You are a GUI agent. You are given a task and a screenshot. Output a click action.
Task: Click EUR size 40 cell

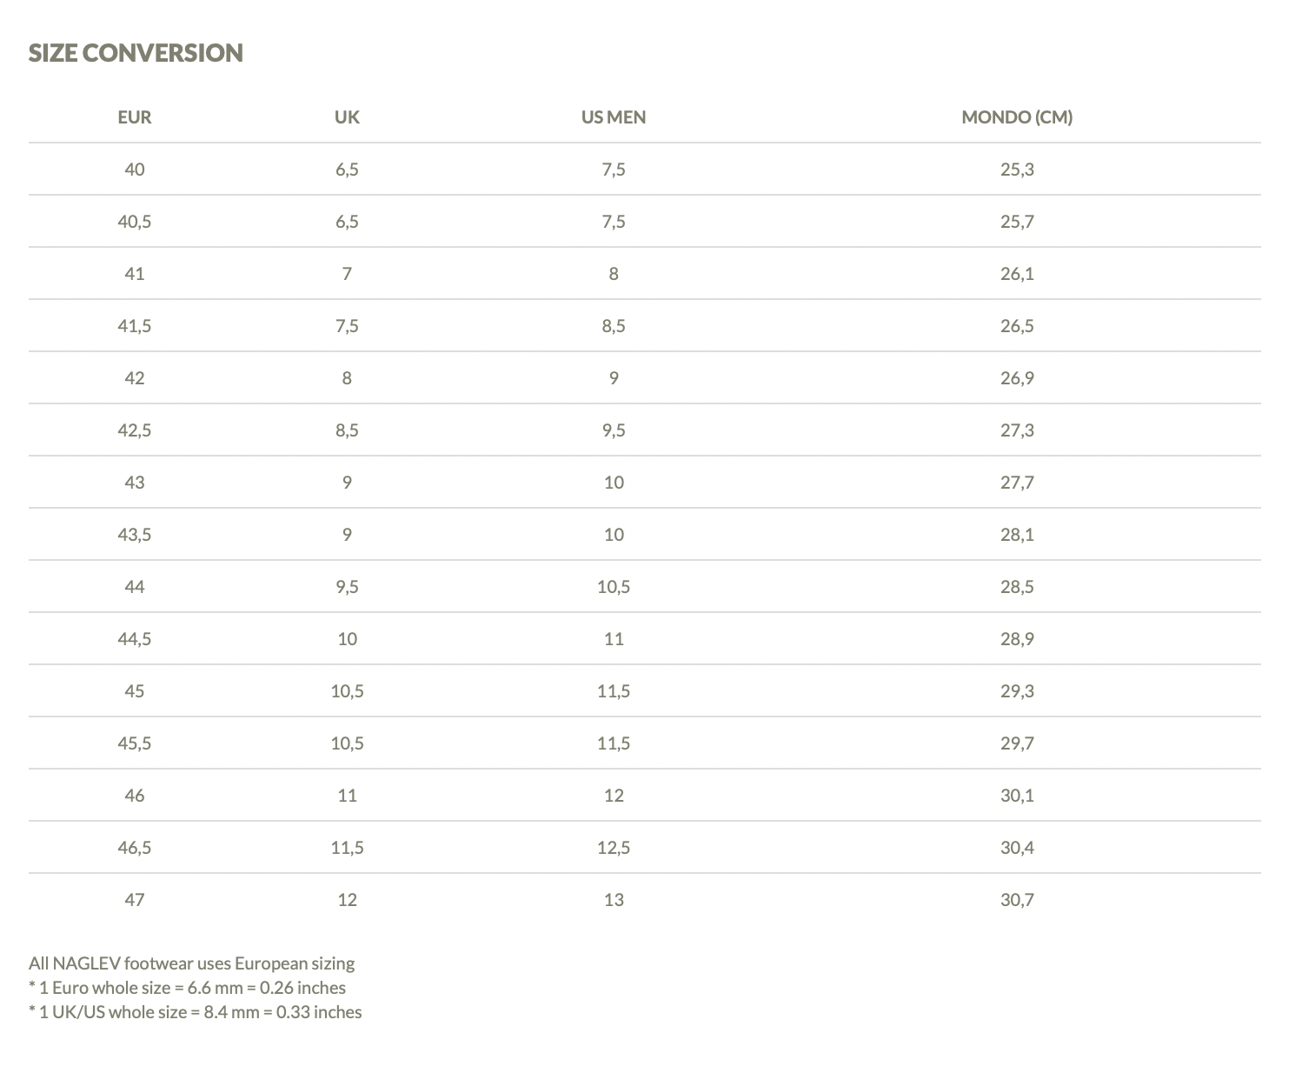pos(135,169)
